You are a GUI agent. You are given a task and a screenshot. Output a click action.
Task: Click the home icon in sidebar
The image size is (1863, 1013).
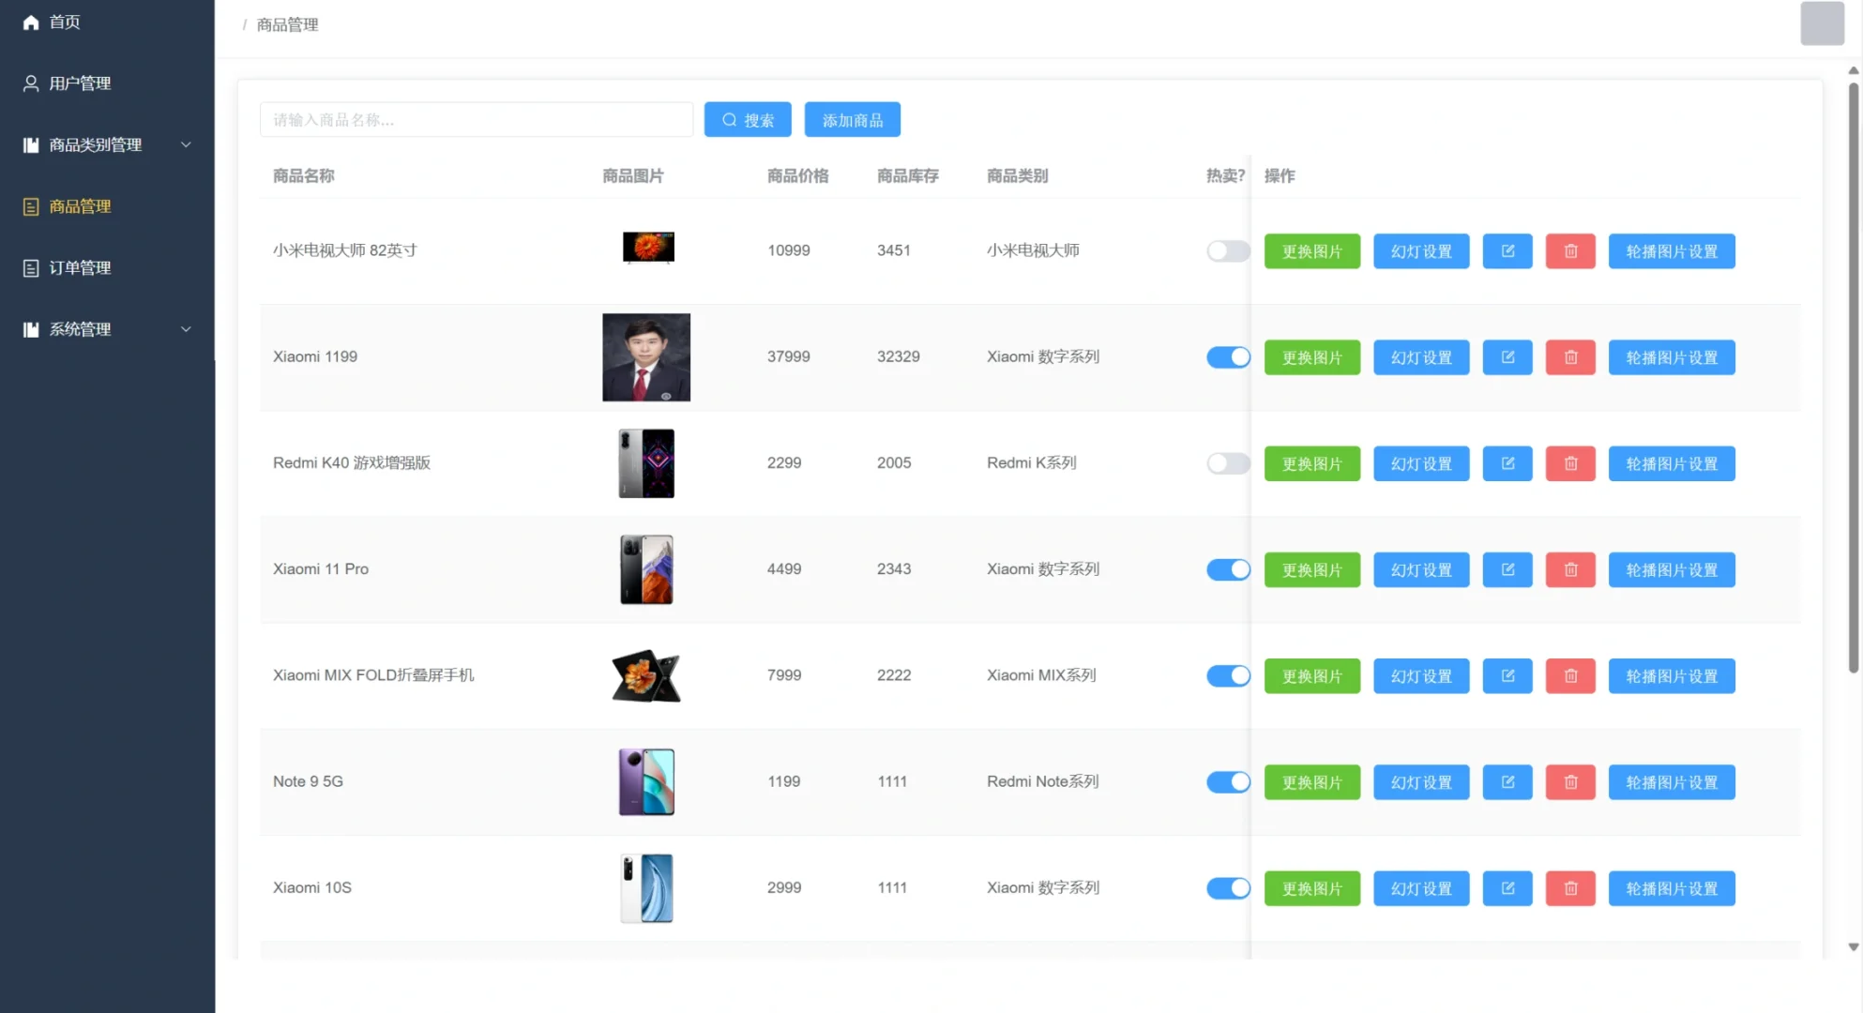[x=31, y=22]
